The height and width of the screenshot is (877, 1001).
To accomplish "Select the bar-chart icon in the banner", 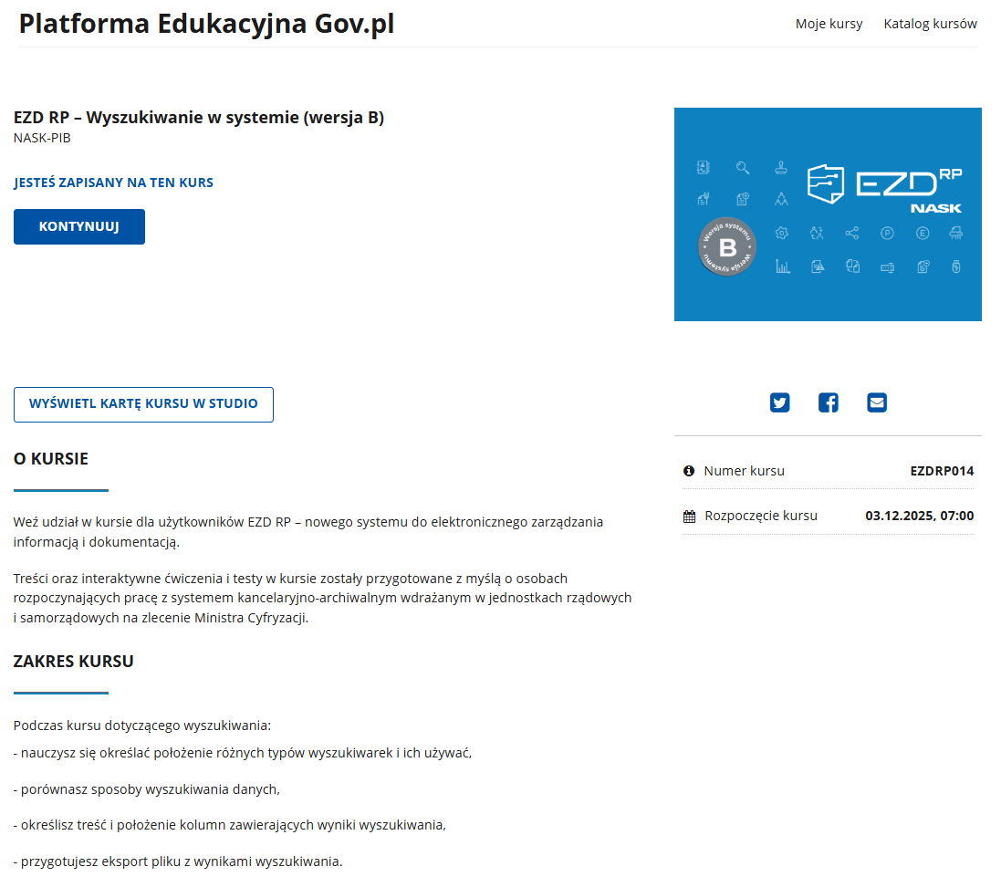I will pos(782,266).
